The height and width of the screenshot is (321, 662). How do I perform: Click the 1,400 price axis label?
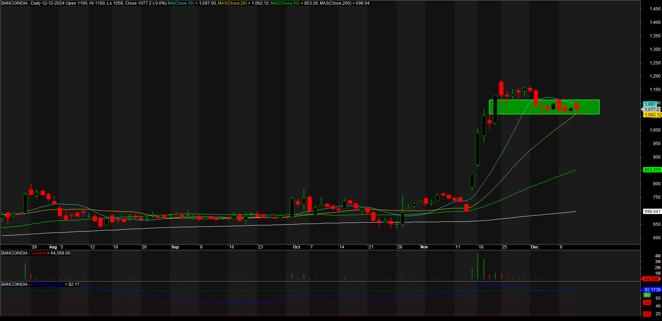pyautogui.click(x=655, y=22)
